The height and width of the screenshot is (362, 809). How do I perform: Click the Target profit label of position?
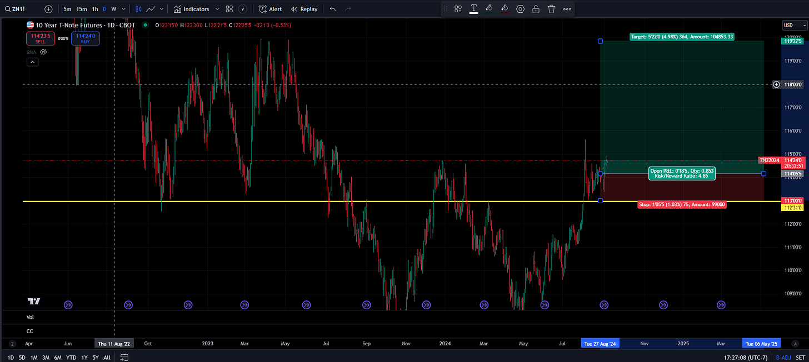[681, 37]
